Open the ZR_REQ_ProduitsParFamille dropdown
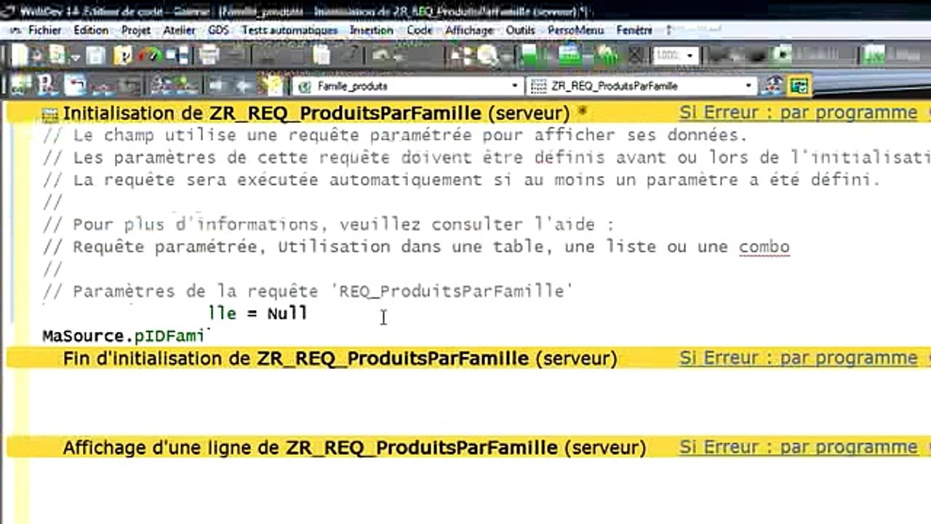 point(748,86)
